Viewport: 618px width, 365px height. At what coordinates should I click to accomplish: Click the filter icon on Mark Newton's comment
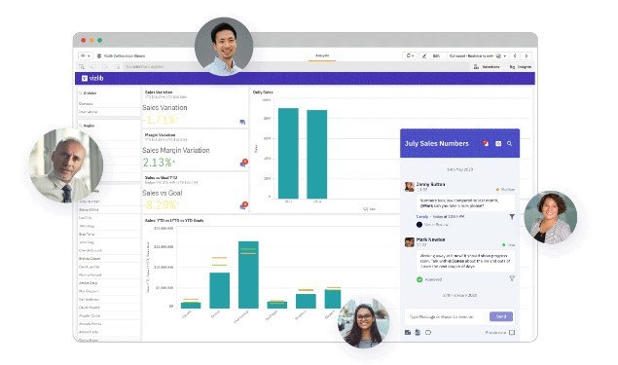[x=512, y=278]
